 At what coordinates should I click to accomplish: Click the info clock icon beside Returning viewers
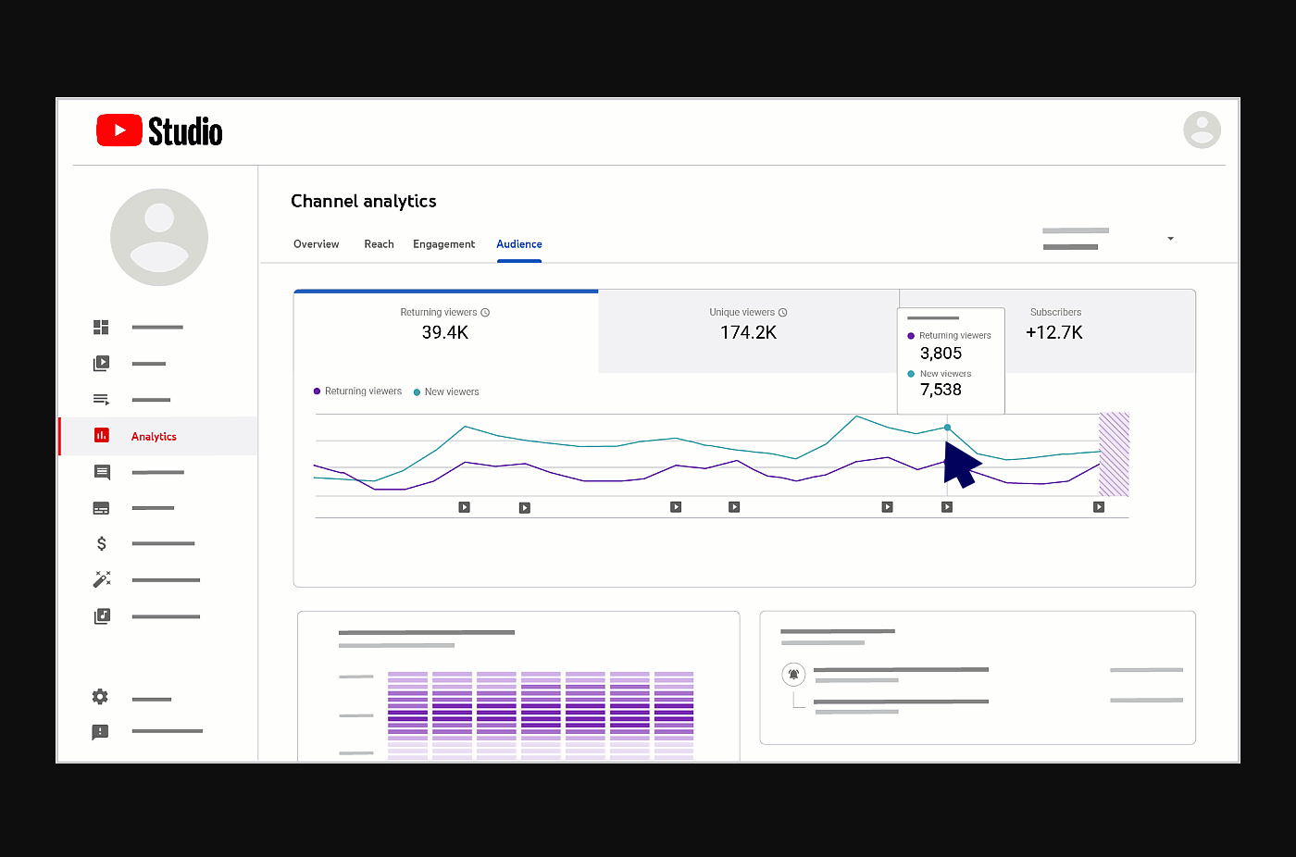pyautogui.click(x=485, y=313)
